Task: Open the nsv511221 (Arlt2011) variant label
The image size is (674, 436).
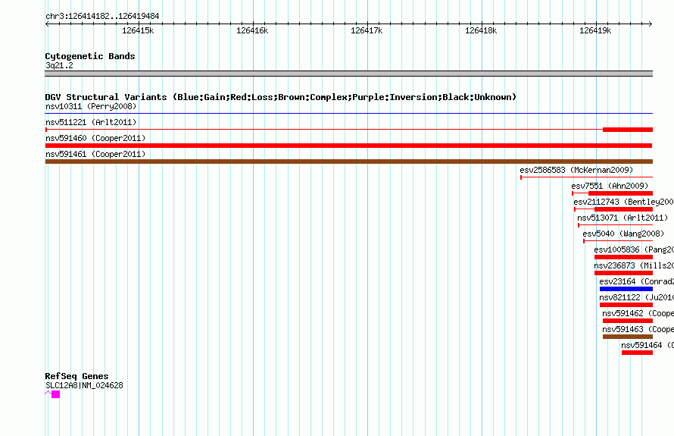Action: click(x=91, y=122)
